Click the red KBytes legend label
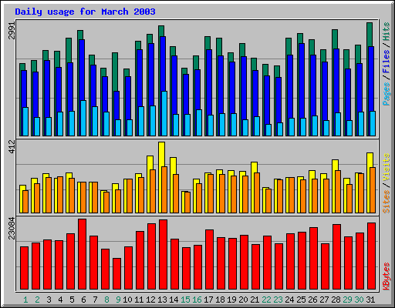Image resolution: width=395 pixels, height=308 pixels. [x=386, y=276]
